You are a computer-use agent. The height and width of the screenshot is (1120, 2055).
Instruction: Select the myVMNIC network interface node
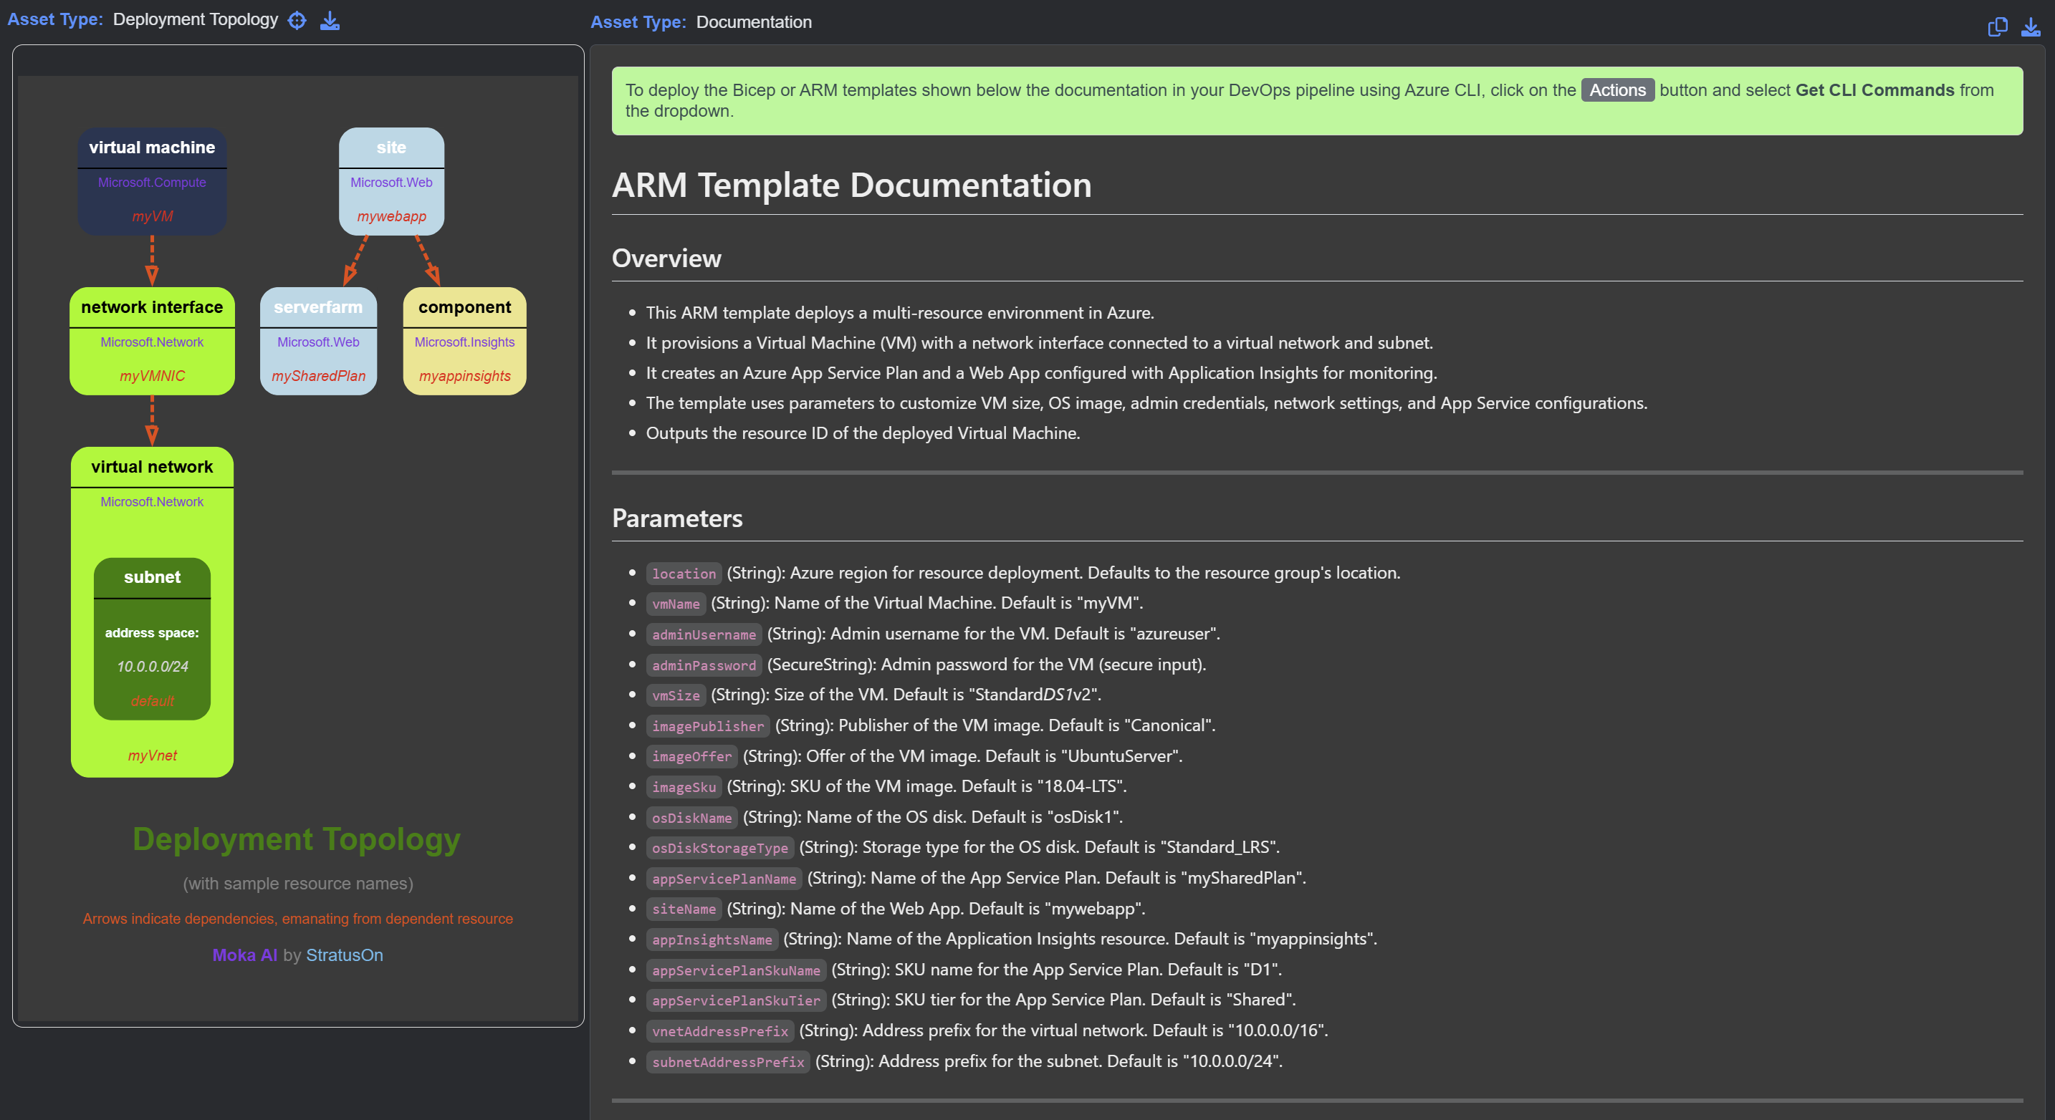click(152, 341)
